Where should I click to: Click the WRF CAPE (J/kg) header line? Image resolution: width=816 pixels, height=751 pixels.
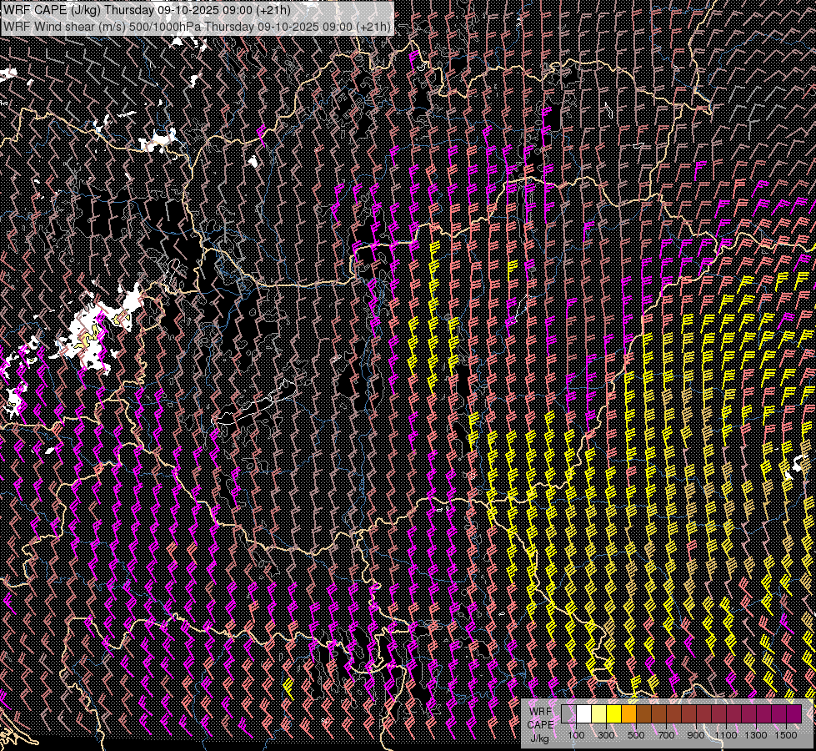point(148,11)
